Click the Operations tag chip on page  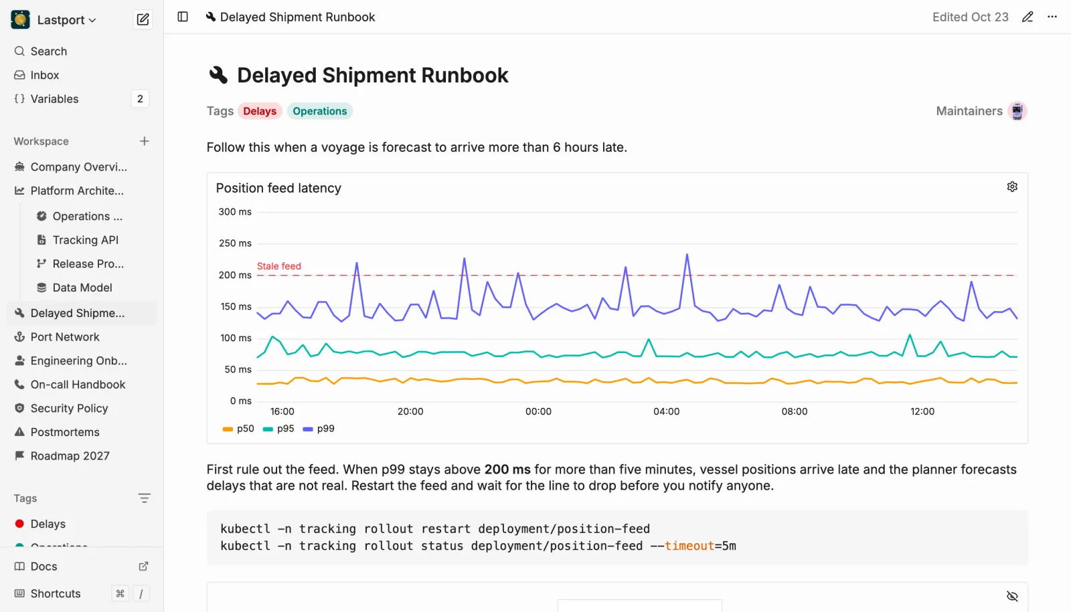click(320, 111)
